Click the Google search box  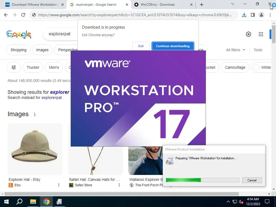60,34
